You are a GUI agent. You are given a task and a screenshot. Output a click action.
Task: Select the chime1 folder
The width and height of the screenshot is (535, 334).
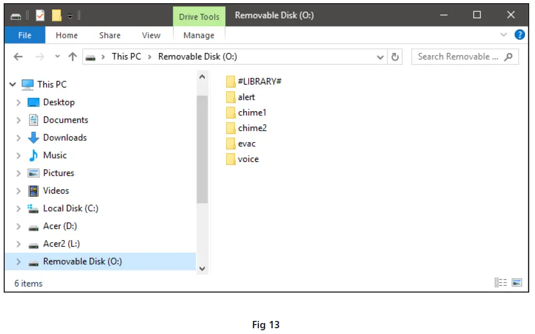(x=246, y=112)
